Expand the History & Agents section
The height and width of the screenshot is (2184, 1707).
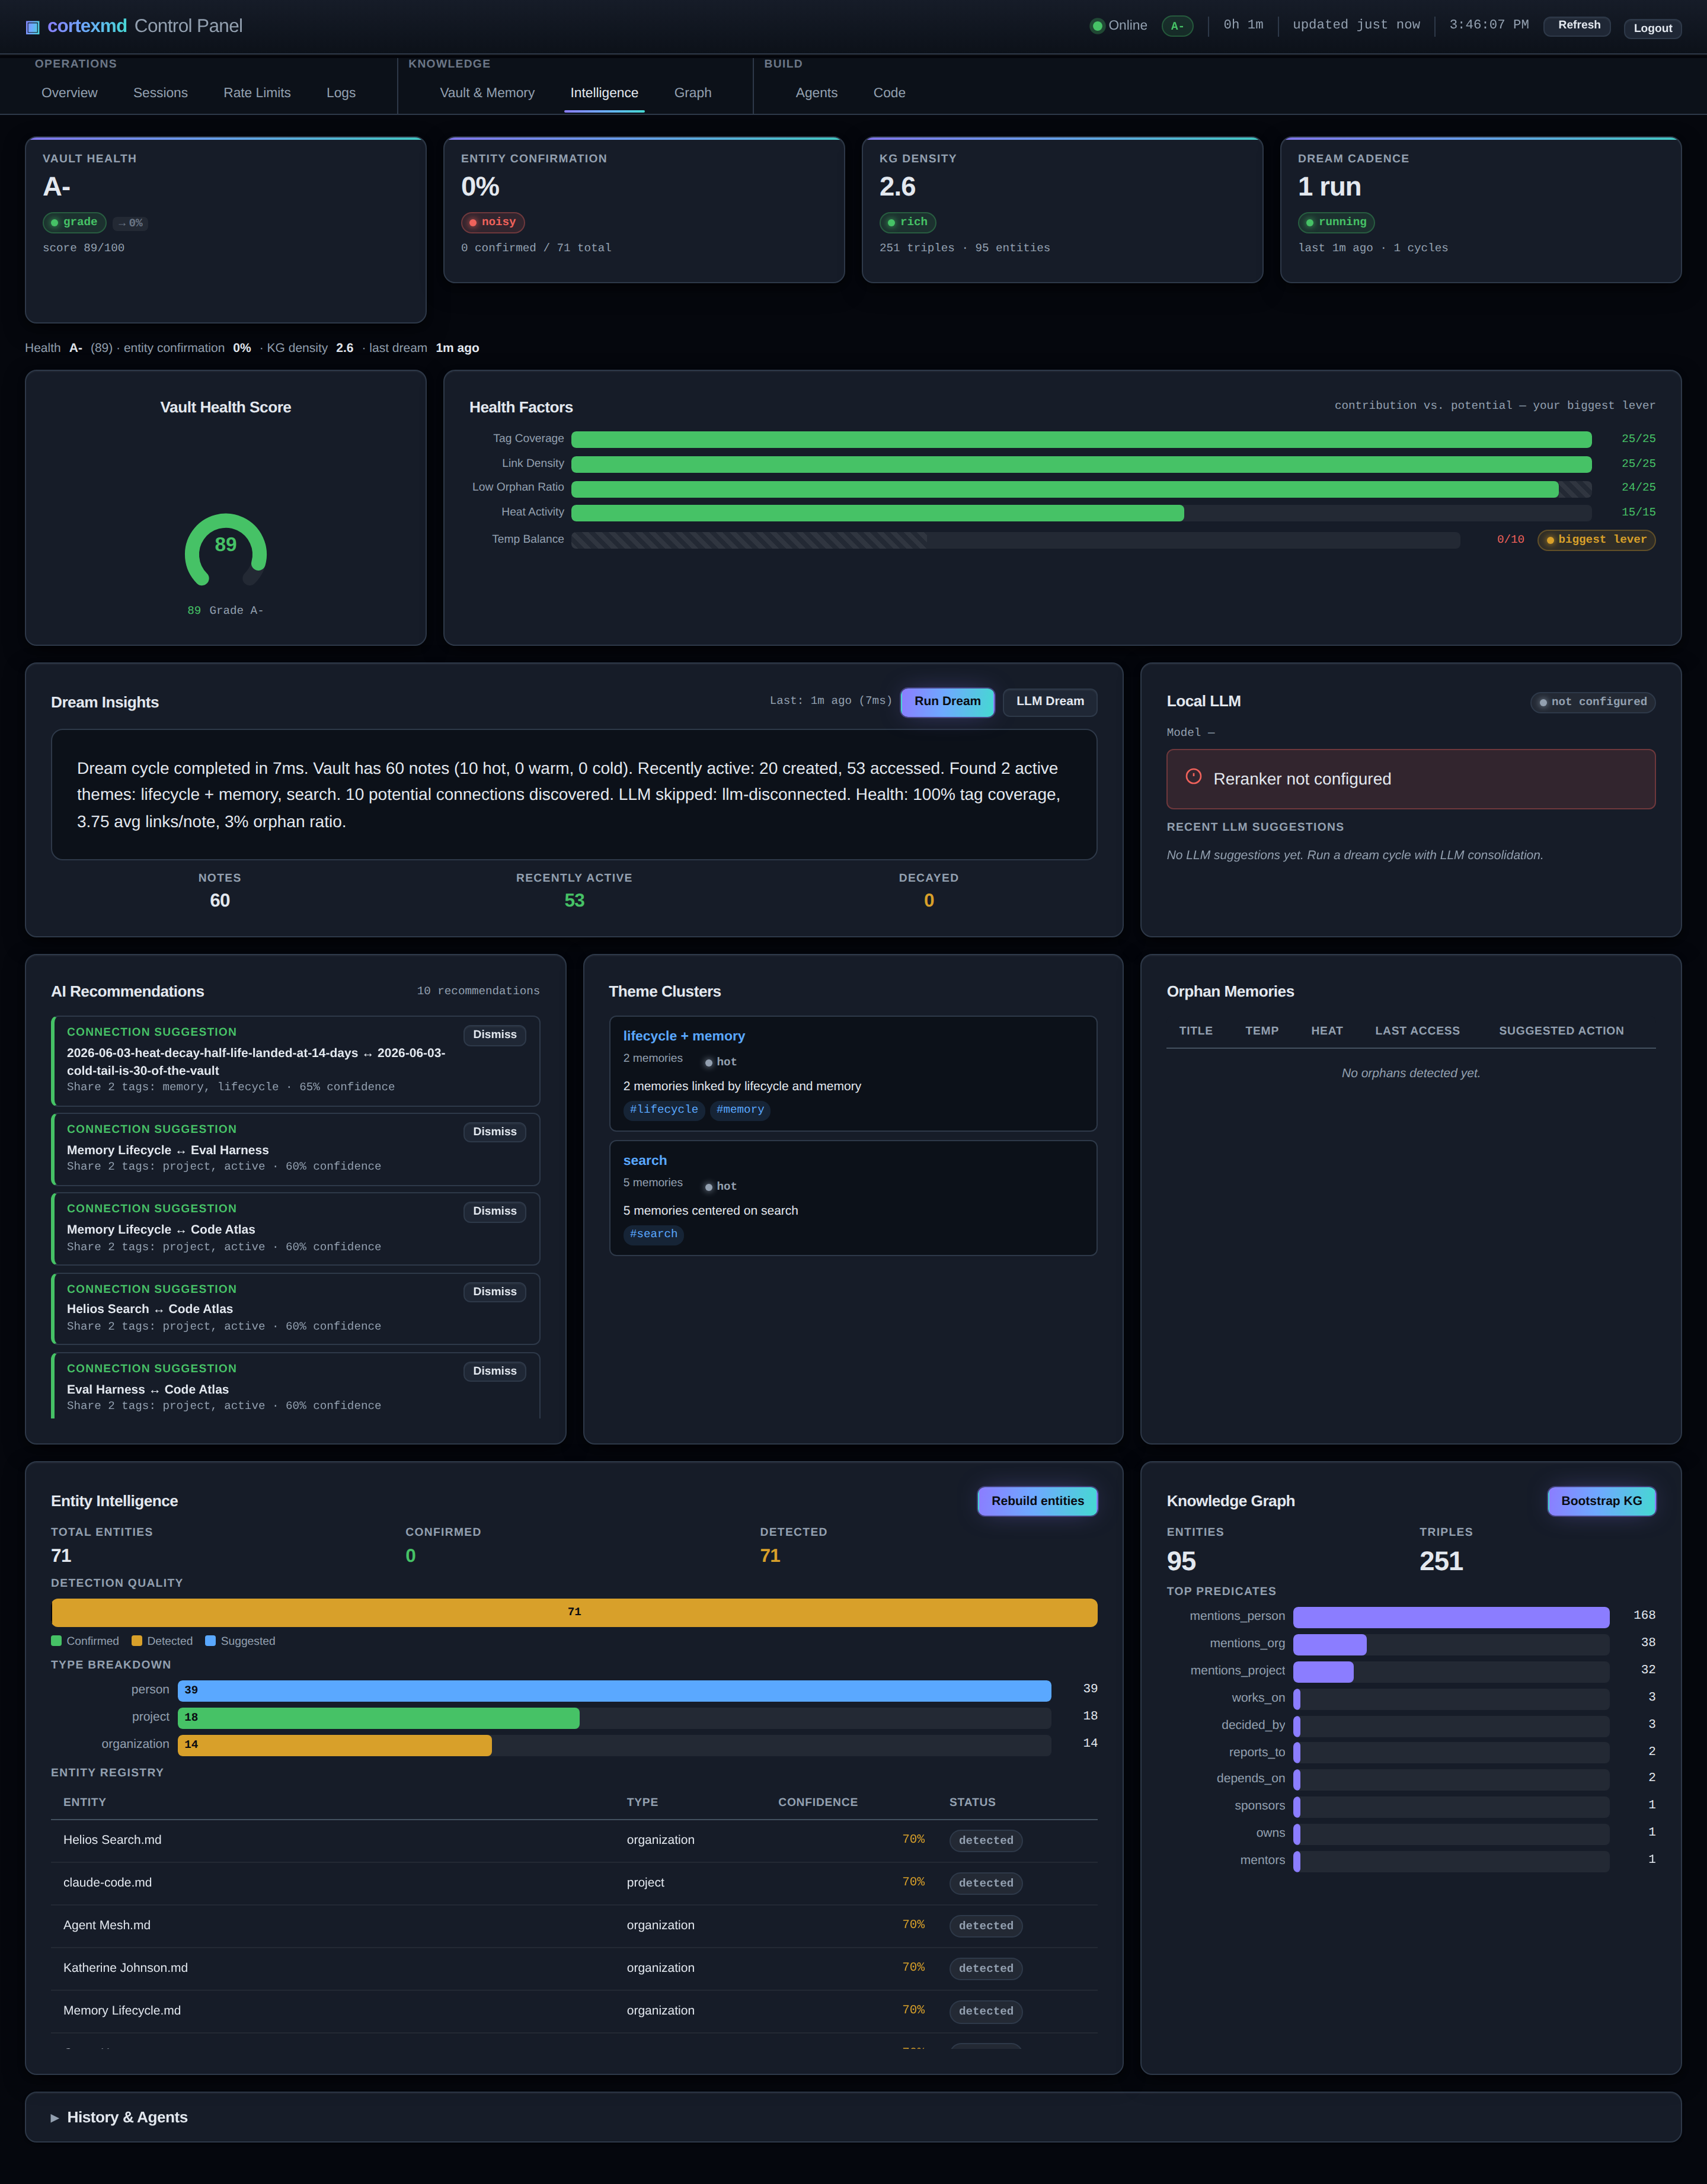point(852,2117)
